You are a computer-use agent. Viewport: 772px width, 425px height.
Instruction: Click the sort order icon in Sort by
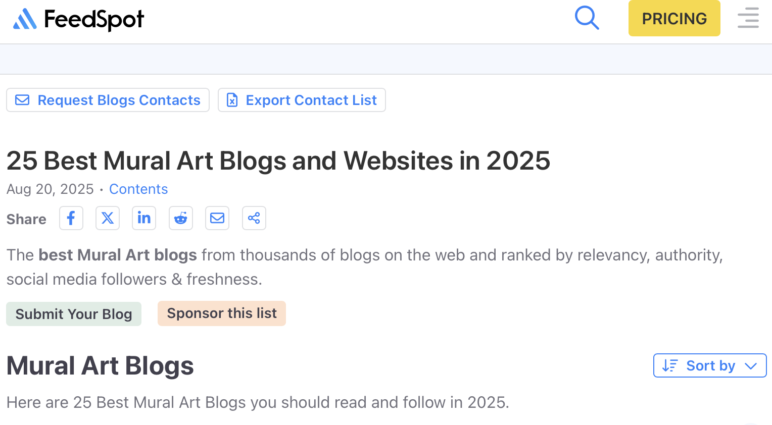coord(670,365)
